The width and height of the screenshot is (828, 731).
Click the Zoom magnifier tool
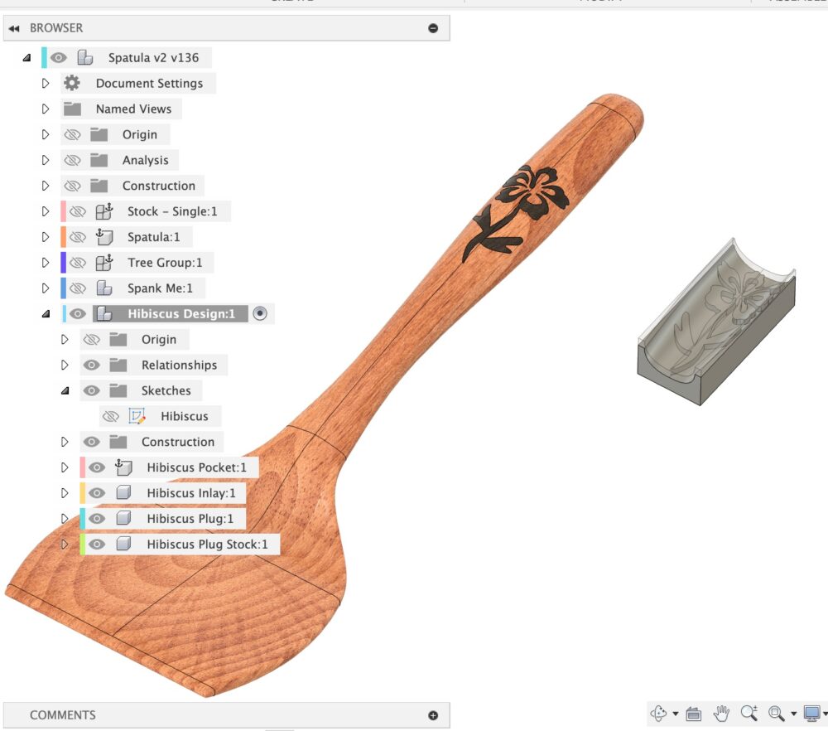pos(749,713)
